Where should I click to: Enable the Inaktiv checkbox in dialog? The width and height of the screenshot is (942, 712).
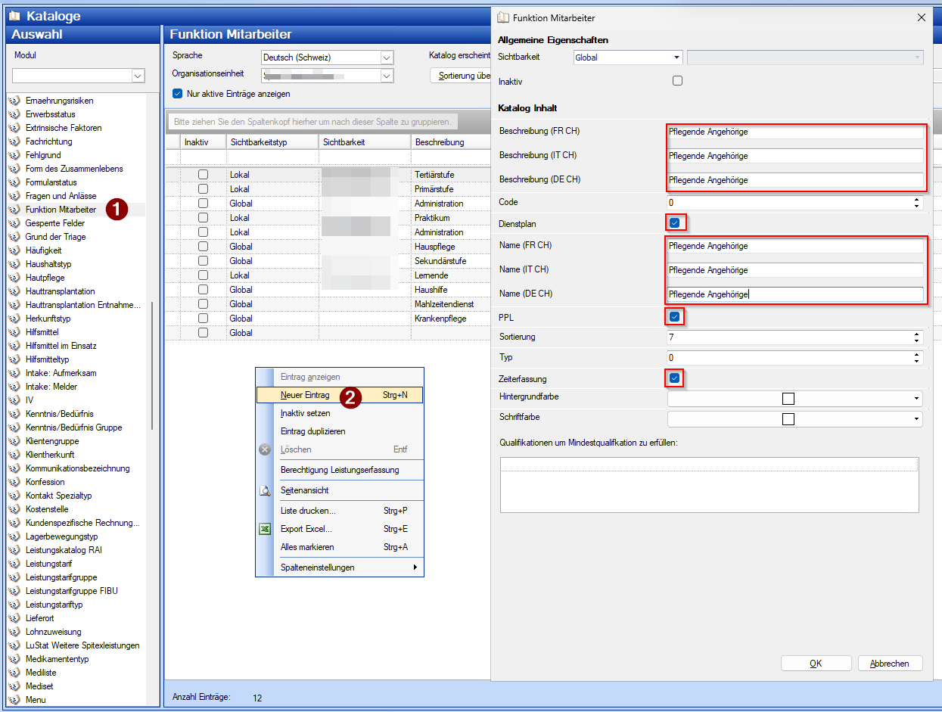click(677, 81)
